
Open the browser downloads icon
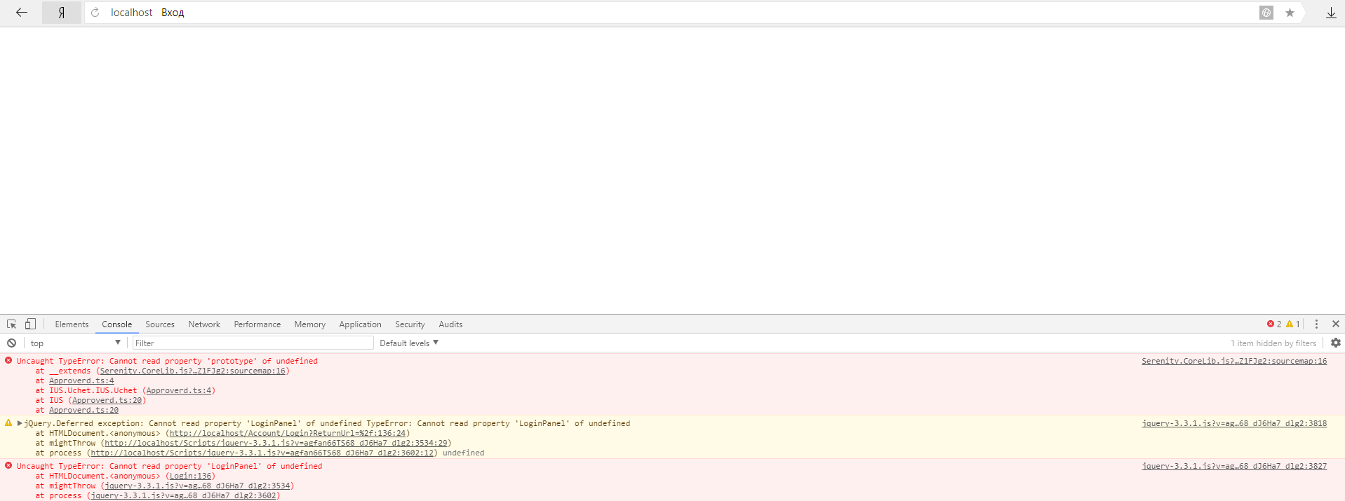pyautogui.click(x=1331, y=13)
